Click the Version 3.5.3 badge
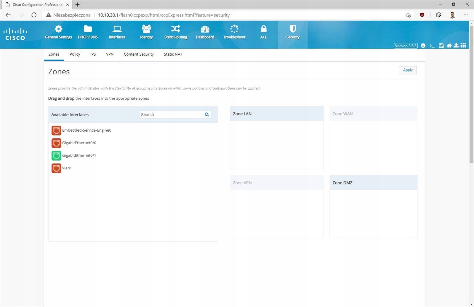Image resolution: width=474 pixels, height=307 pixels. click(x=405, y=46)
